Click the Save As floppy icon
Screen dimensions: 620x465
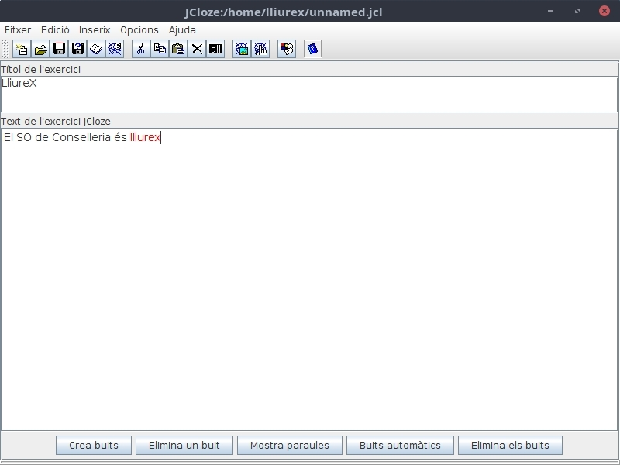click(77, 49)
